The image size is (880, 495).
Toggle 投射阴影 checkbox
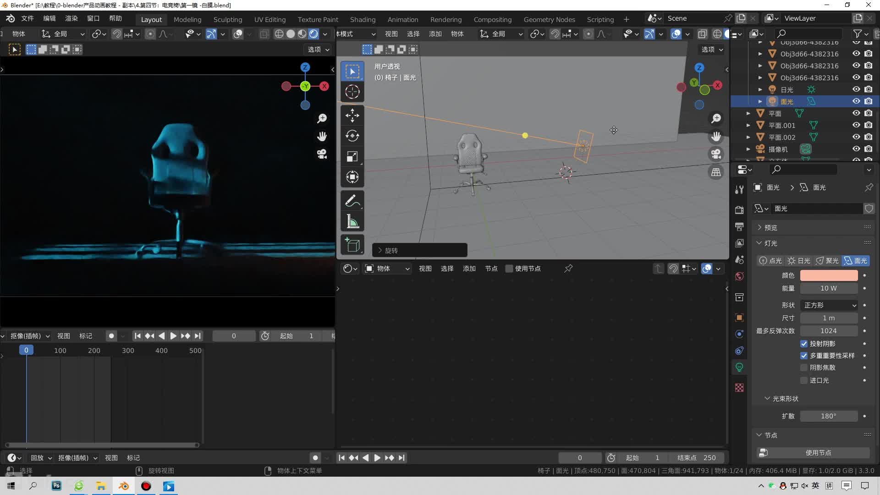point(804,344)
